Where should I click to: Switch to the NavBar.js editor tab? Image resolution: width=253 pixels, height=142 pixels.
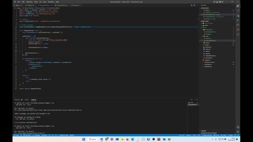30,5
